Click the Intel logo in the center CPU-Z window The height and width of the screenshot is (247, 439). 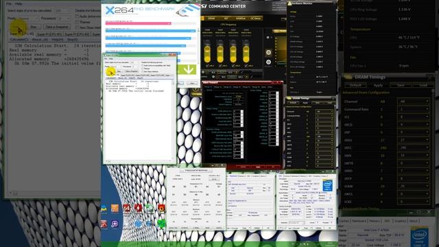(x=327, y=185)
